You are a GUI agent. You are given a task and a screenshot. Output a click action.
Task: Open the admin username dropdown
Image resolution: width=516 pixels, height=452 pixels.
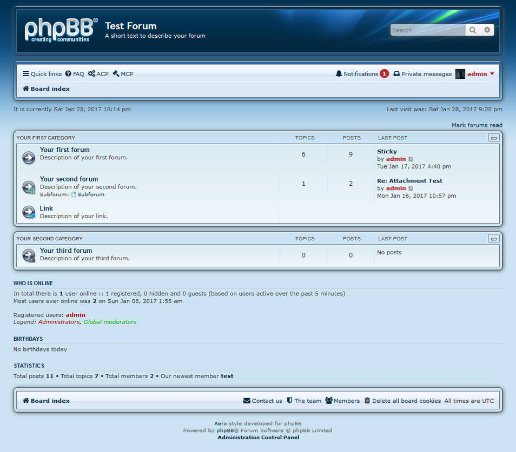477,73
